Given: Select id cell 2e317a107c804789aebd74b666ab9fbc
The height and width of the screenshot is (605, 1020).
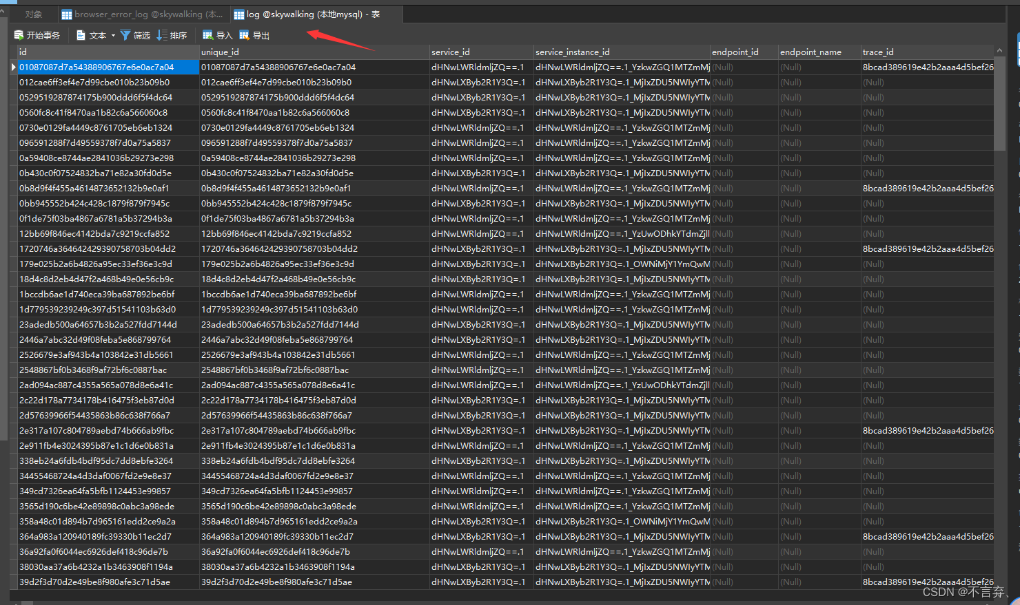Looking at the screenshot, I should pyautogui.click(x=108, y=431).
